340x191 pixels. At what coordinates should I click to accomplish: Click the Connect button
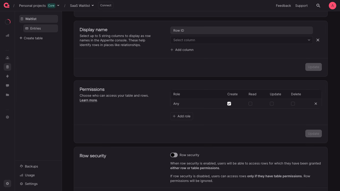pyautogui.click(x=106, y=6)
